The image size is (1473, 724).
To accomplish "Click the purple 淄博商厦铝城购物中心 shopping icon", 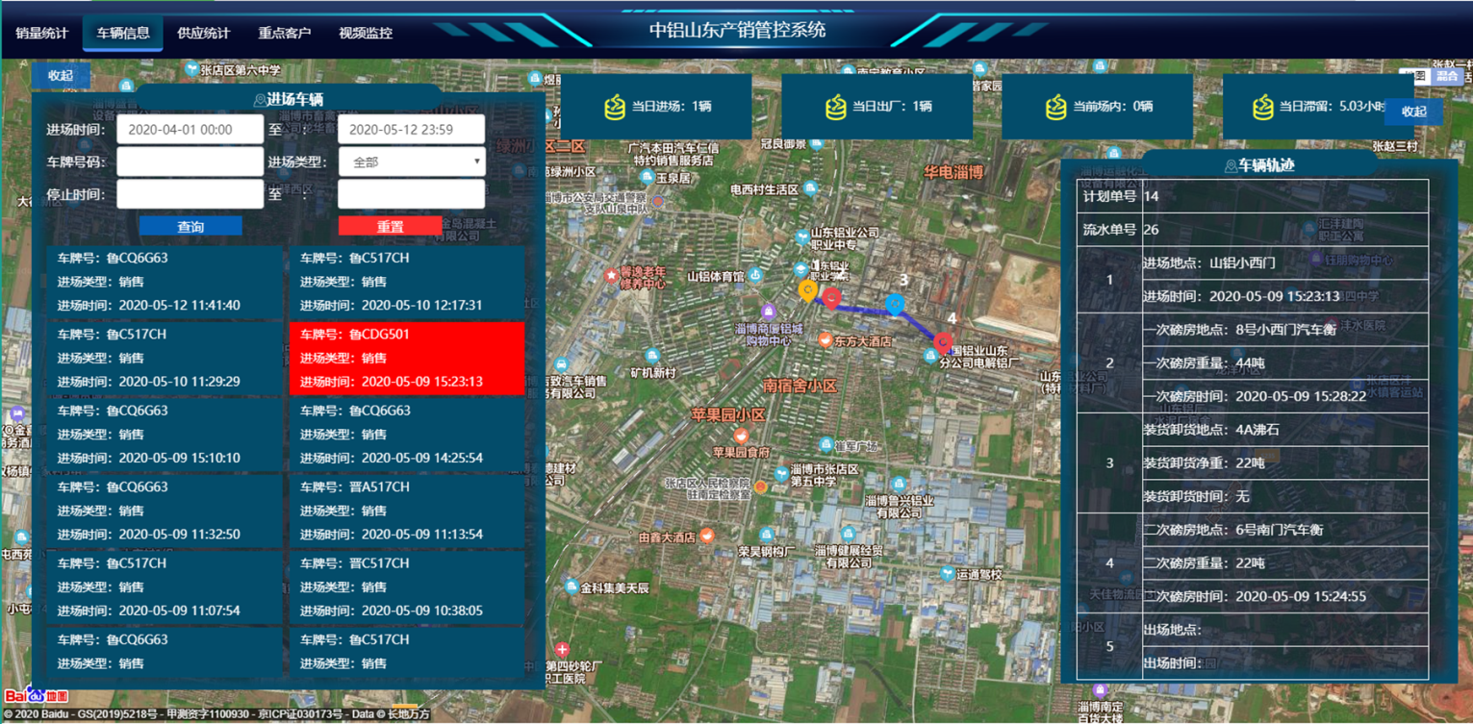I will (768, 312).
